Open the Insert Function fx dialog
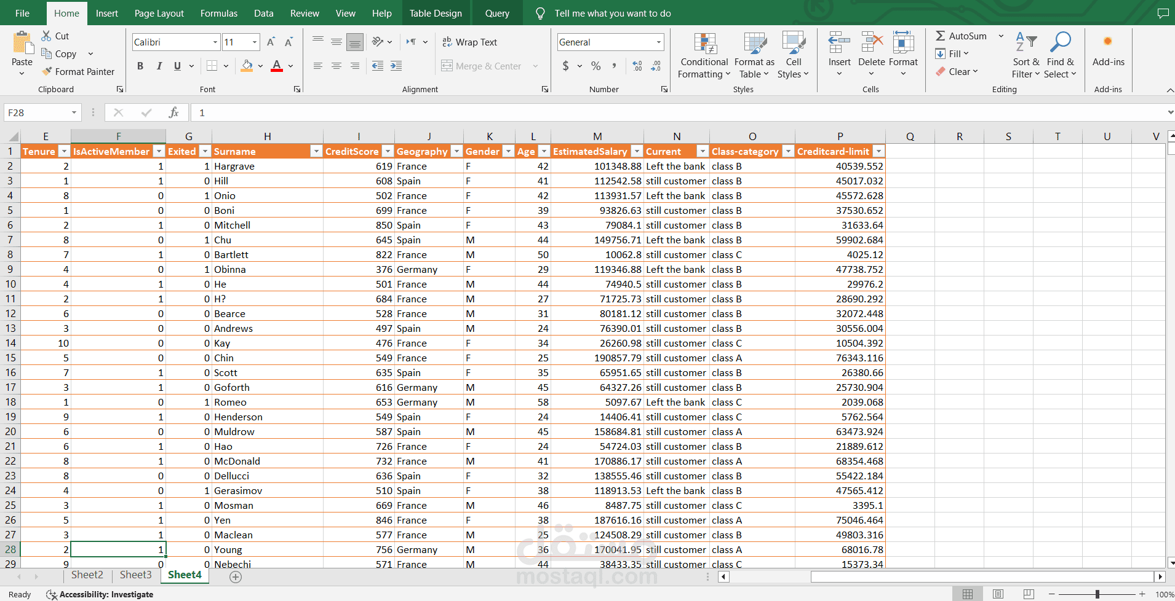The height and width of the screenshot is (601, 1175). click(174, 112)
